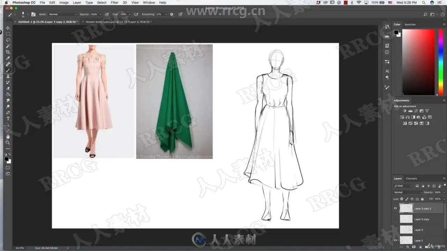The height and width of the screenshot is (251, 447).
Task: Open the brush Mode dropdown
Action: pos(63,14)
